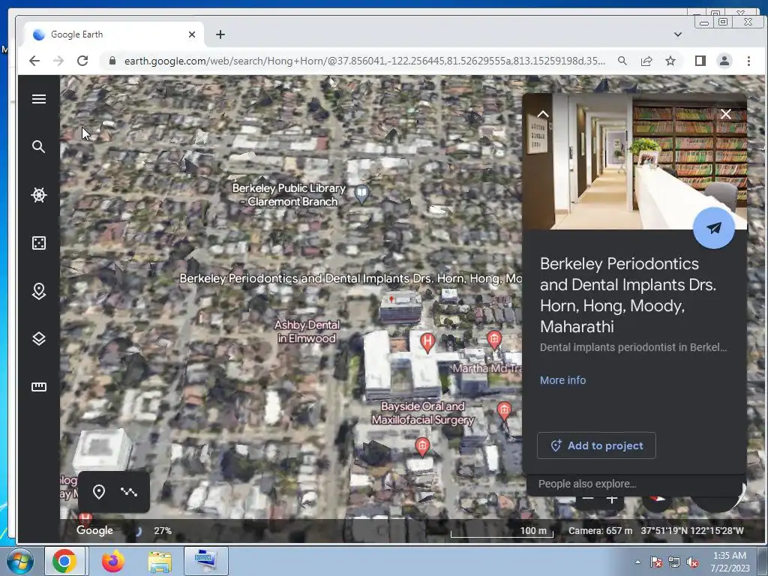Image resolution: width=768 pixels, height=576 pixels.
Task: Select the measure distance ruler tool
Action: coord(39,387)
